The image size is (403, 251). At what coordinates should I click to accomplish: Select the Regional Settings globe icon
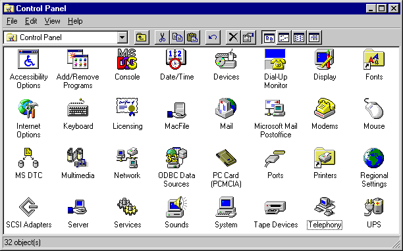374,158
